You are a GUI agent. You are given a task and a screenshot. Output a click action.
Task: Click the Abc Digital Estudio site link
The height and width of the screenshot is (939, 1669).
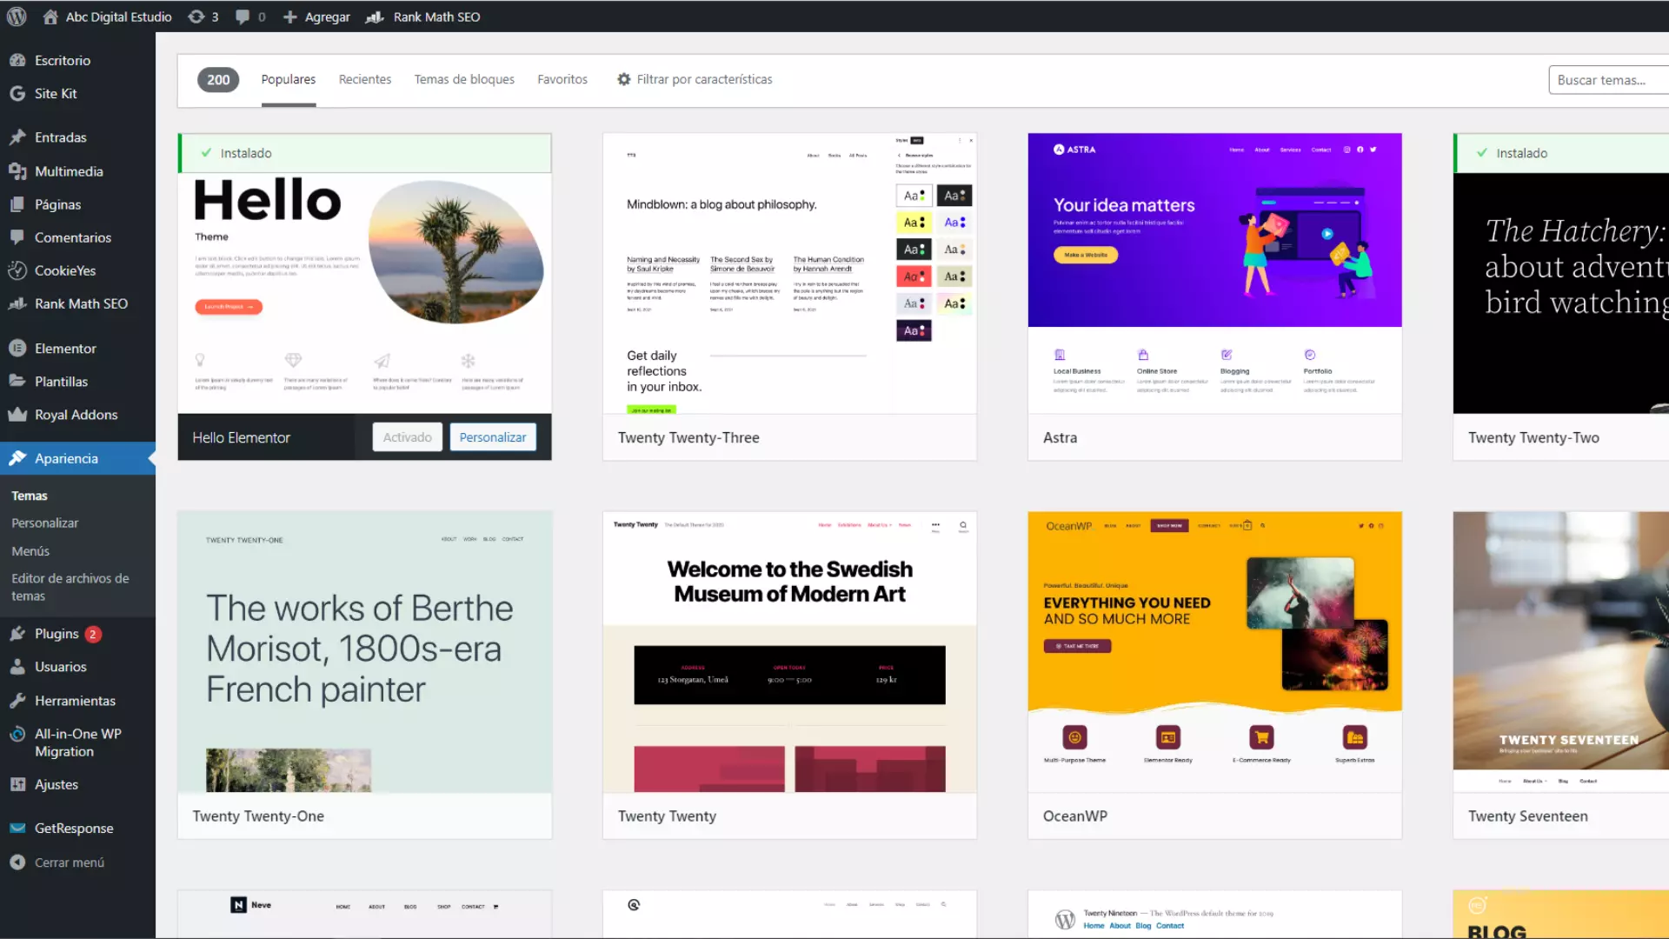119,17
